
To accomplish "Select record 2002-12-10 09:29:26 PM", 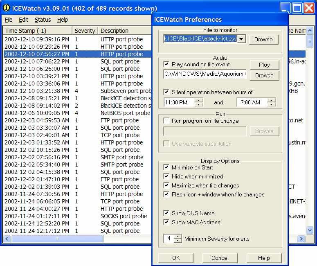I will pyautogui.click(x=77, y=47).
